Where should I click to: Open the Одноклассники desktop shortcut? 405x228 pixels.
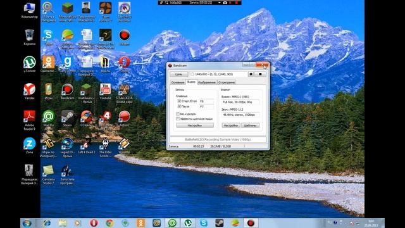[48, 65]
